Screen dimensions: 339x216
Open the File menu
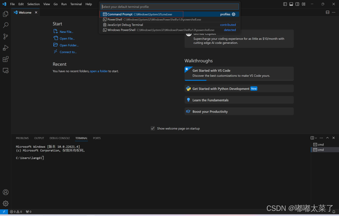(12, 4)
